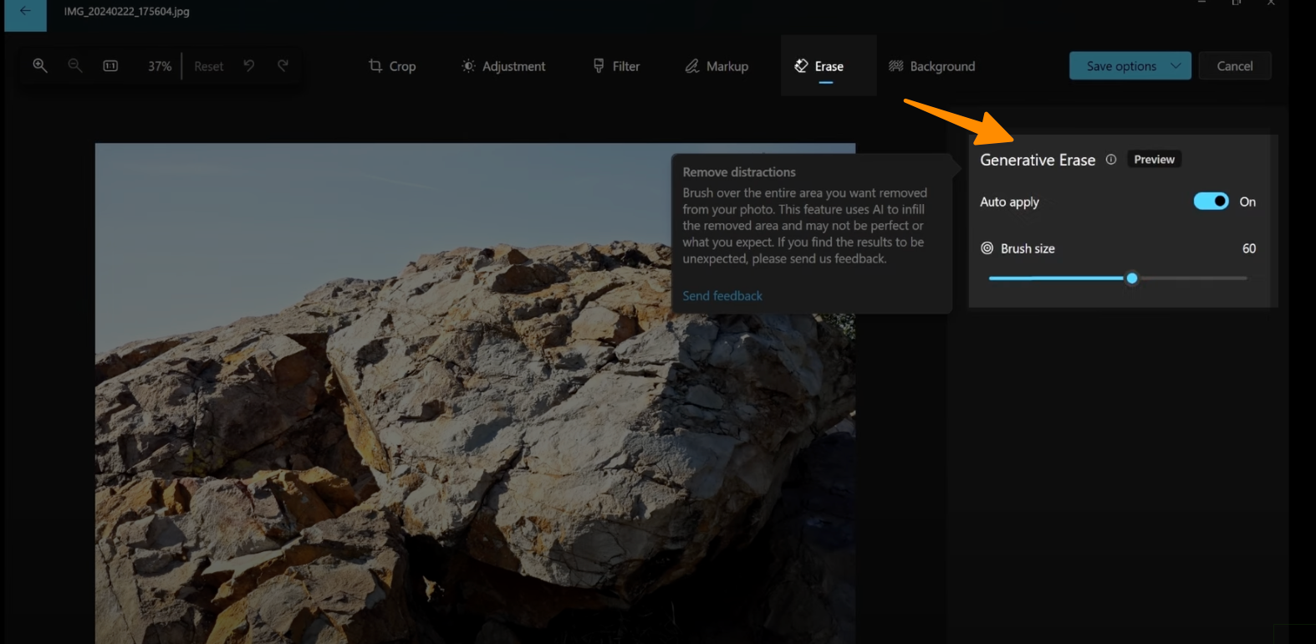Click the Send feedback link
The image size is (1316, 644).
pos(722,296)
